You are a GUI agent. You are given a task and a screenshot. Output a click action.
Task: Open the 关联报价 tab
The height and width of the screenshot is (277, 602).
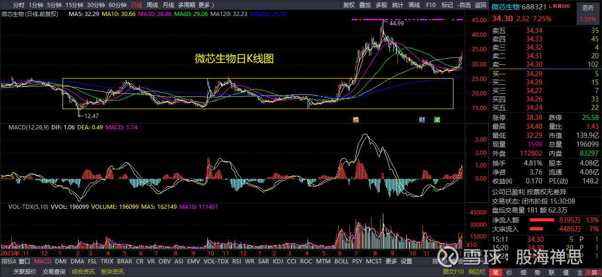coord(24,271)
